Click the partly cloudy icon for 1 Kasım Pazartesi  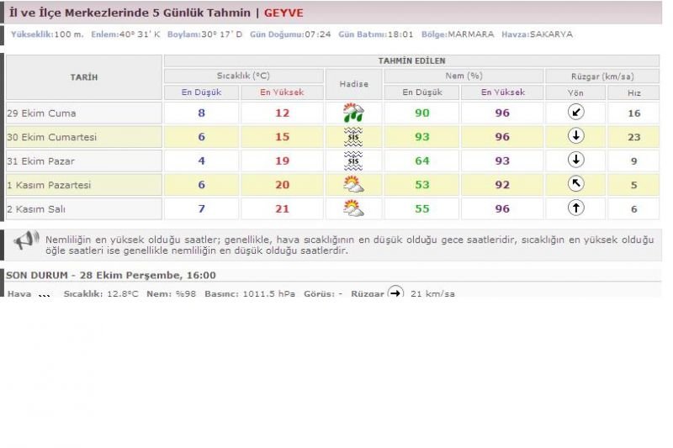(353, 185)
